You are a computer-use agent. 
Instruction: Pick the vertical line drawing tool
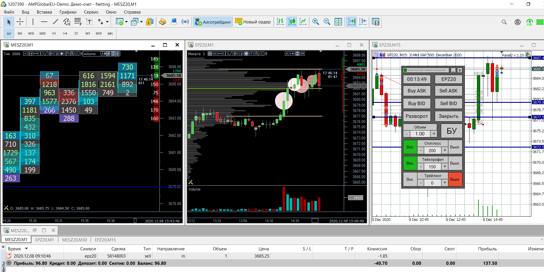click(x=33, y=22)
